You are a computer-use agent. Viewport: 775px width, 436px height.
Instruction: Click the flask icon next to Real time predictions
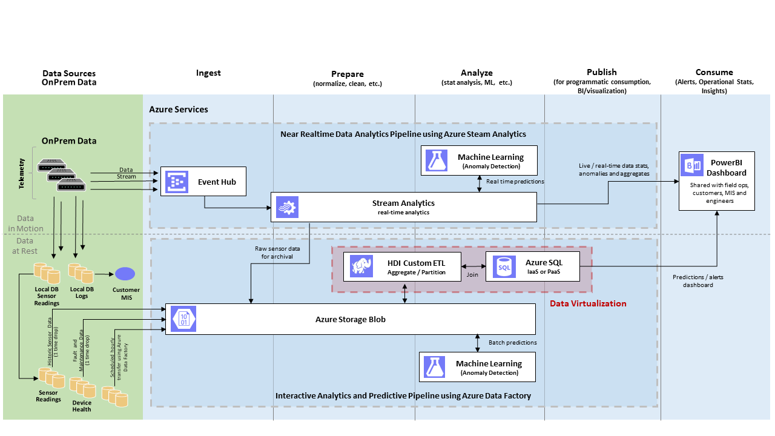[437, 160]
